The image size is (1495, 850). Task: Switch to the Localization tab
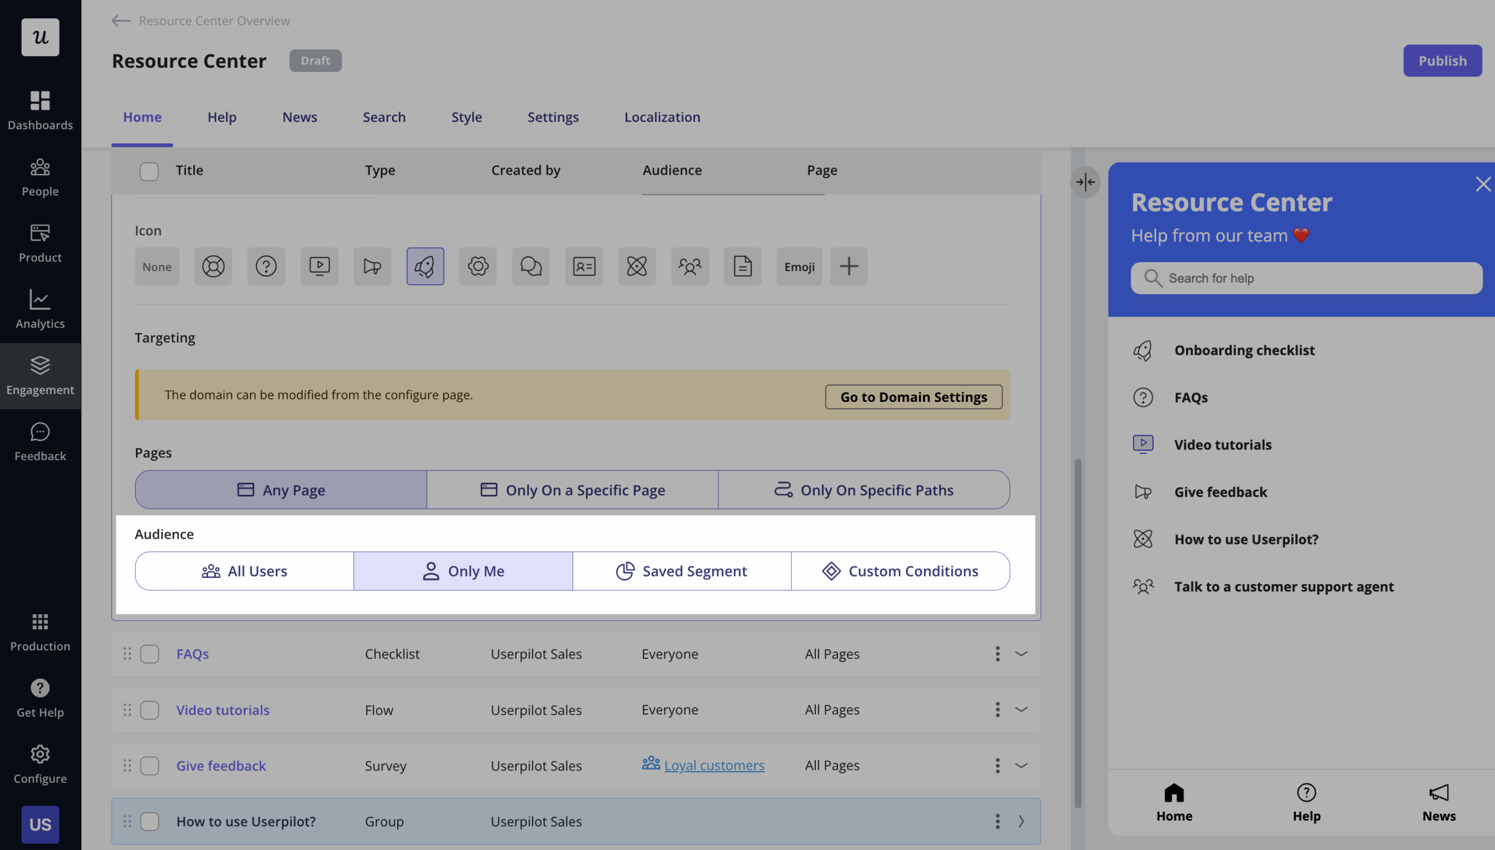(662, 117)
